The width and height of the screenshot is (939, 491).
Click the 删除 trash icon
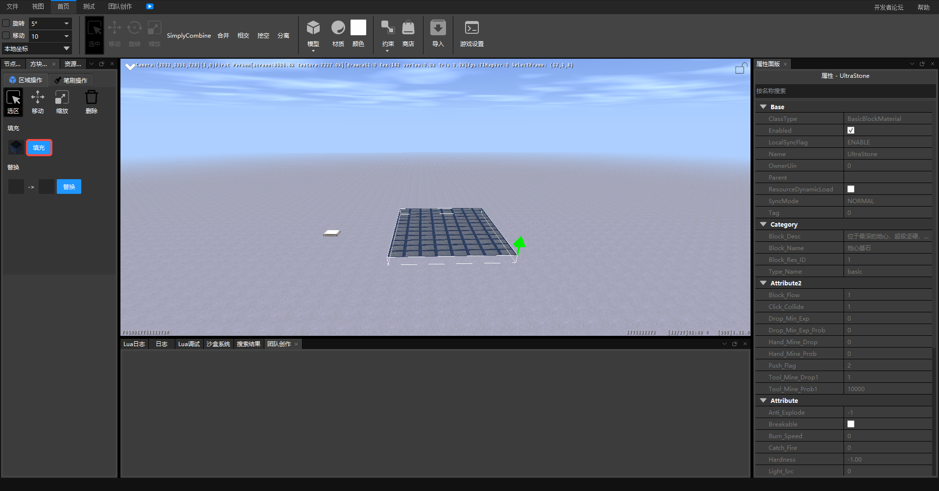(x=91, y=97)
